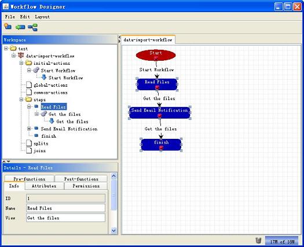Click the Send Email Notification diagram node
The height and width of the screenshot is (247, 304).
160,113
